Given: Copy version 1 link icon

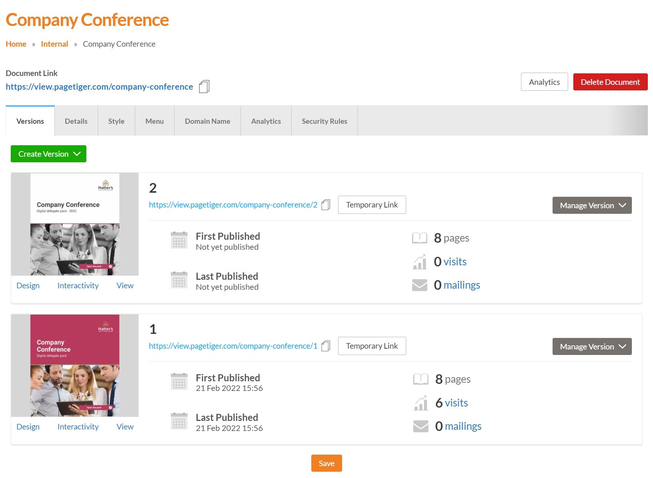Looking at the screenshot, I should [x=325, y=346].
